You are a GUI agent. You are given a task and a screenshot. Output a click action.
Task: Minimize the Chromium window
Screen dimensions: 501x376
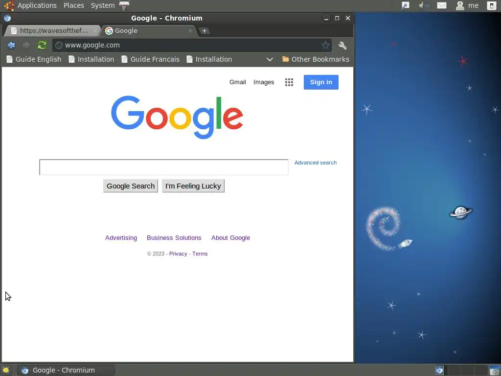(x=326, y=18)
